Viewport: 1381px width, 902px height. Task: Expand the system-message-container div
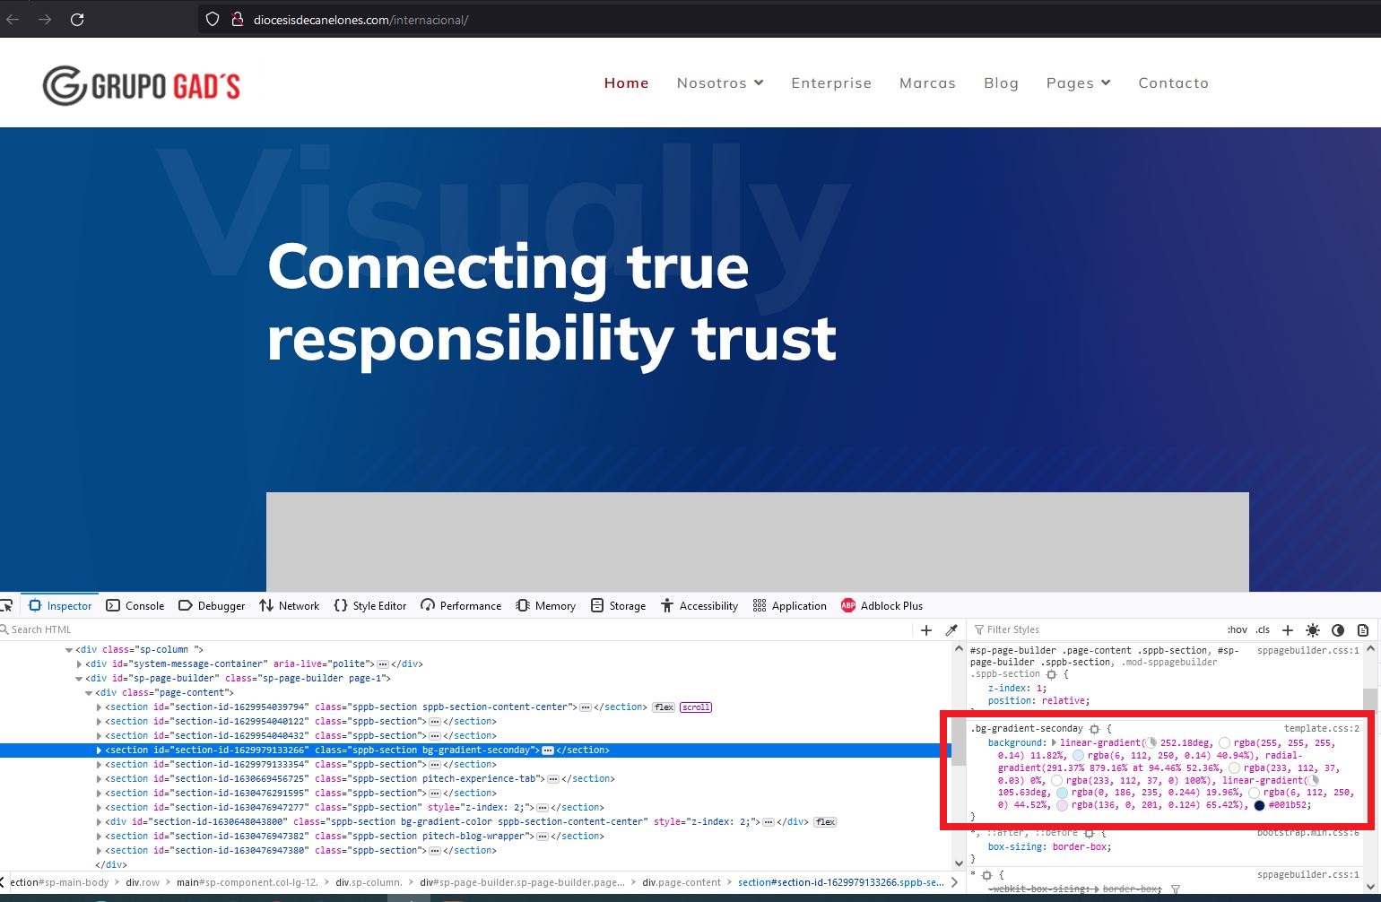79,664
